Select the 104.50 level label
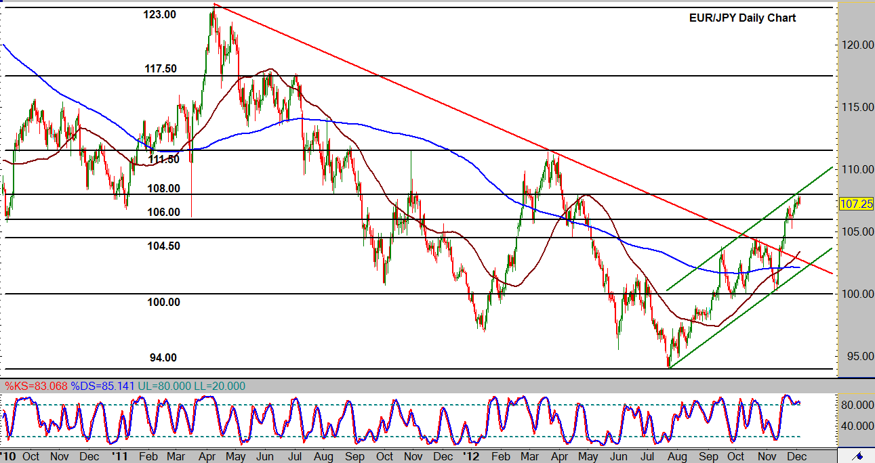875x463 pixels. (x=164, y=246)
